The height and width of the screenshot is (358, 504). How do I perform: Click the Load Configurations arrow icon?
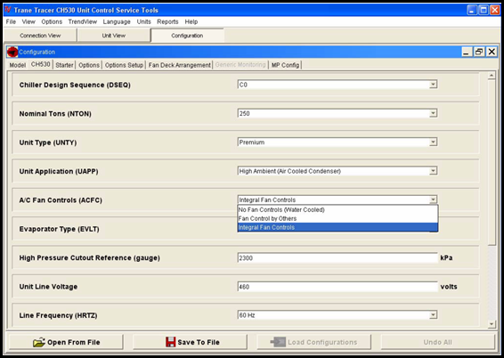(x=278, y=342)
